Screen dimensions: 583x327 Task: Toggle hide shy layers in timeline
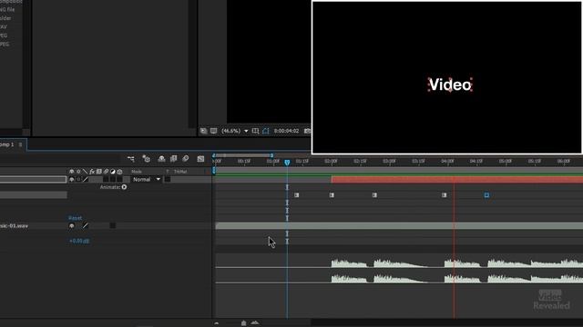(x=161, y=159)
